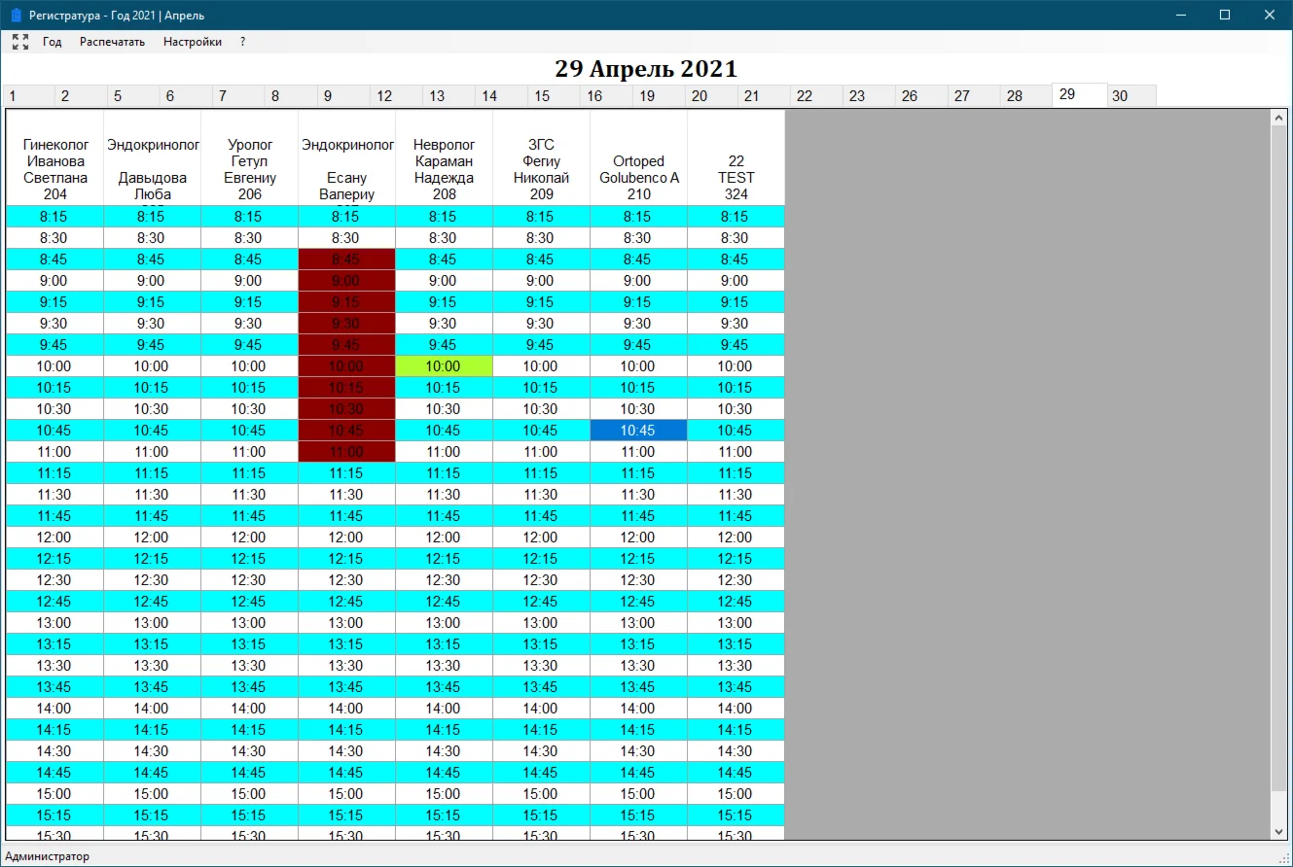1293x867 pixels.
Task: Toggle fullscreen using the expand arrows icon
Action: 20,42
